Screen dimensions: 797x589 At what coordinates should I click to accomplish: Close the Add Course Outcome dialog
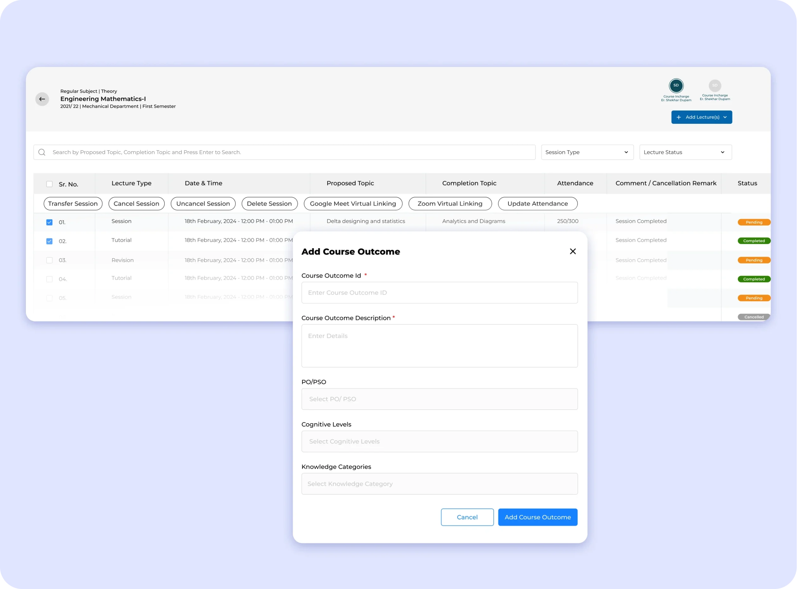(573, 251)
